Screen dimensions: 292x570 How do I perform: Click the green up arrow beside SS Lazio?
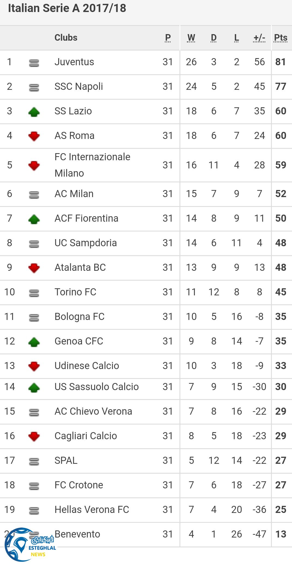pyautogui.click(x=34, y=112)
